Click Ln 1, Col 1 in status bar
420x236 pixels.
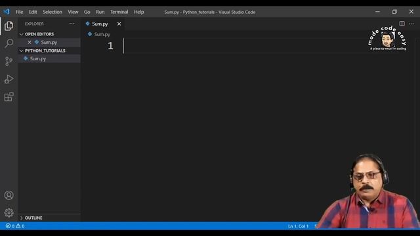click(298, 226)
